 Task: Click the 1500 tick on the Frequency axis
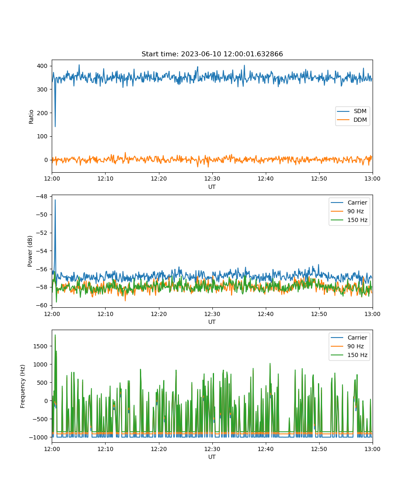[41, 346]
